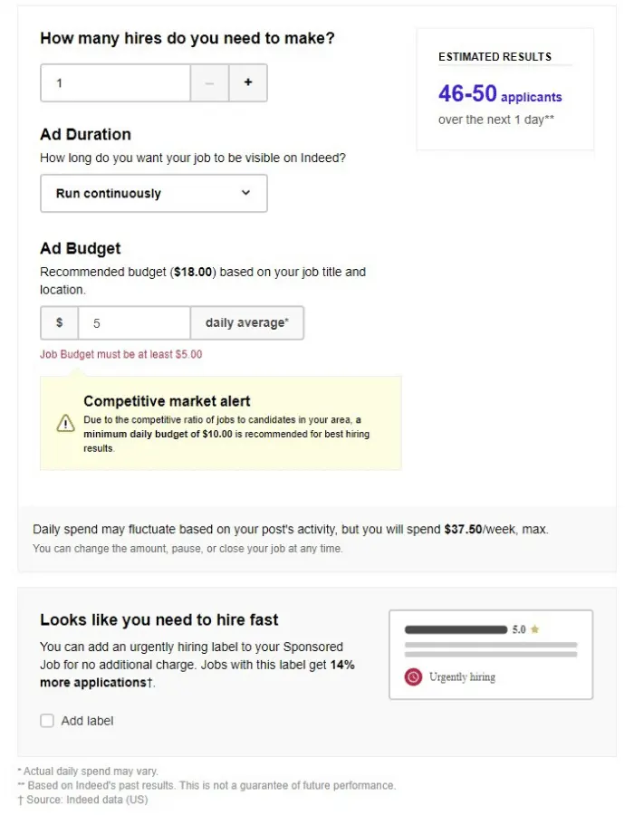Click the $37.50/week max spend text
The height and width of the screenshot is (815, 634).
coord(495,529)
